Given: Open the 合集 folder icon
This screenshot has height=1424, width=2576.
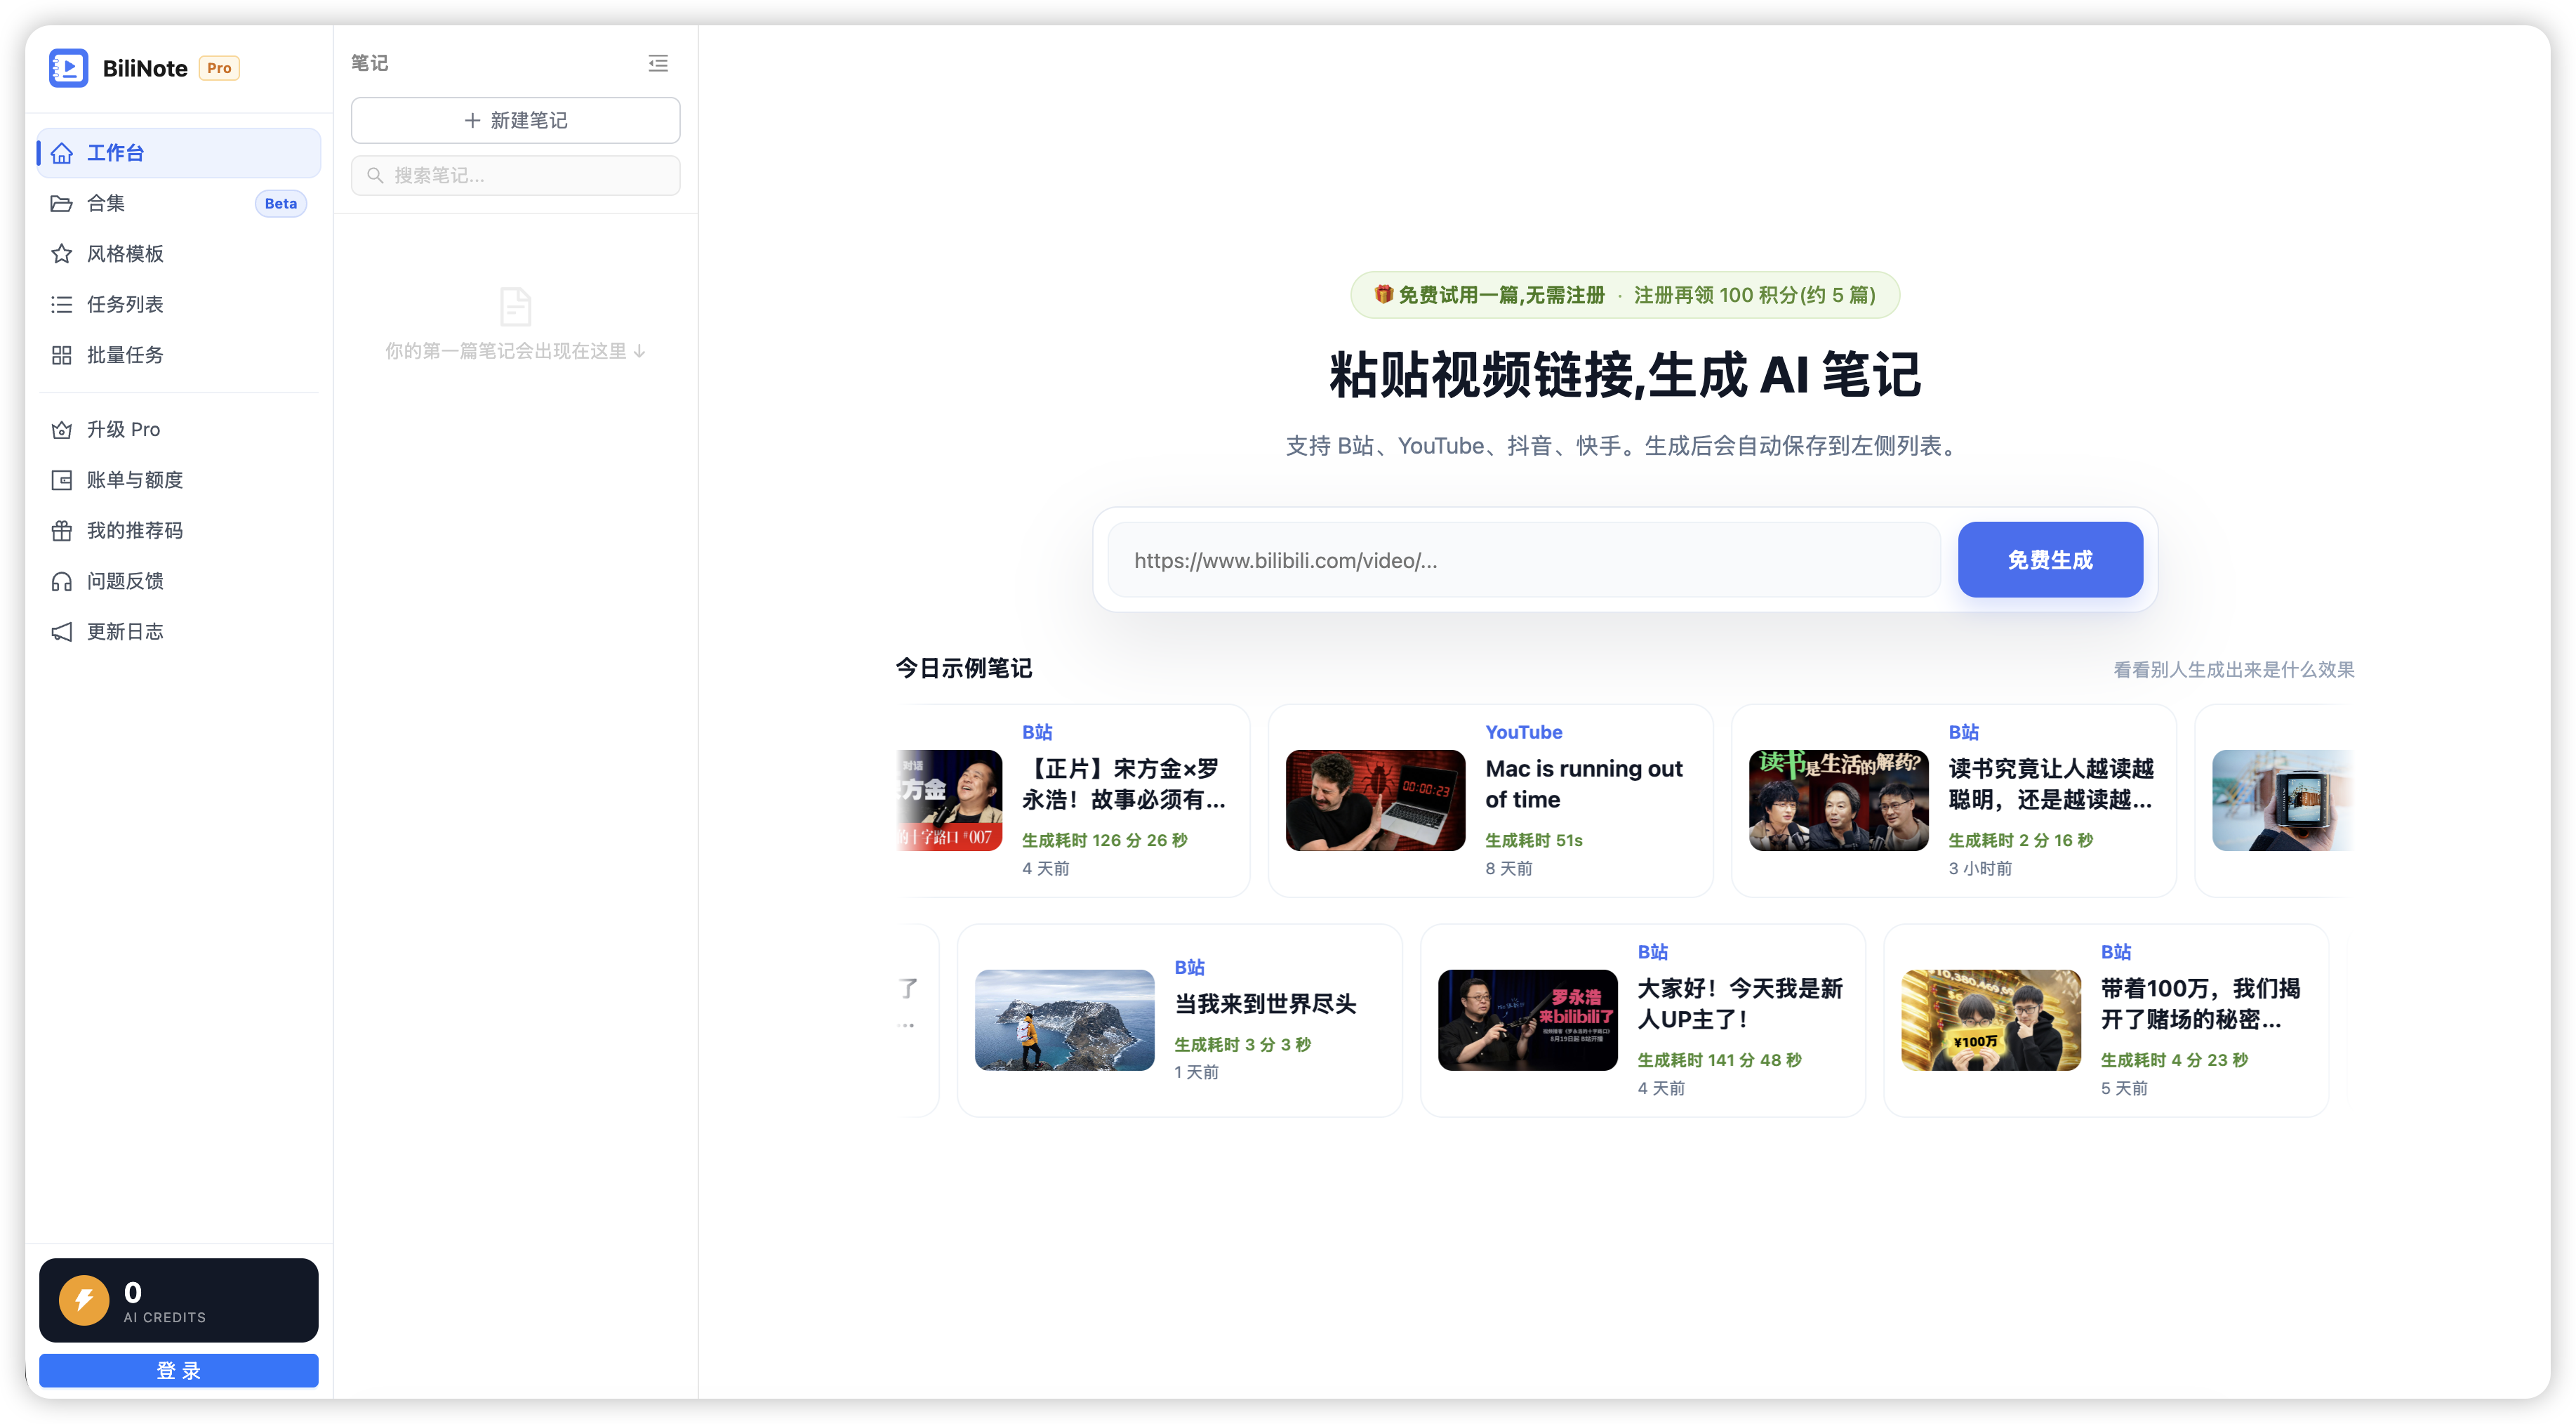Looking at the screenshot, I should pos(62,203).
